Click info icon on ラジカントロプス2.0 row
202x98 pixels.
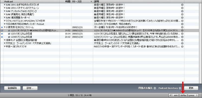tap(182, 21)
